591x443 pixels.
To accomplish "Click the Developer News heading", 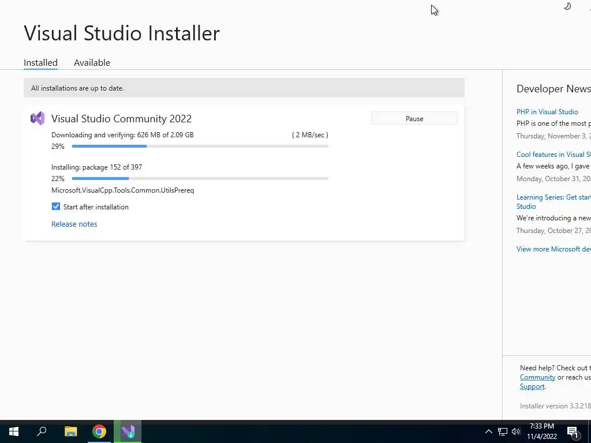I will [553, 88].
